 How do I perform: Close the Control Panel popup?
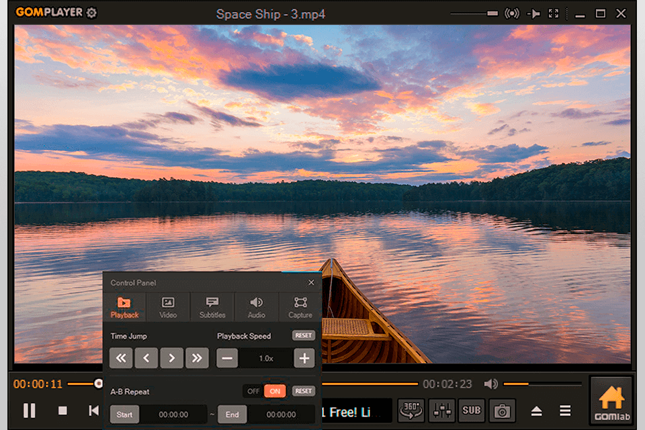point(311,282)
